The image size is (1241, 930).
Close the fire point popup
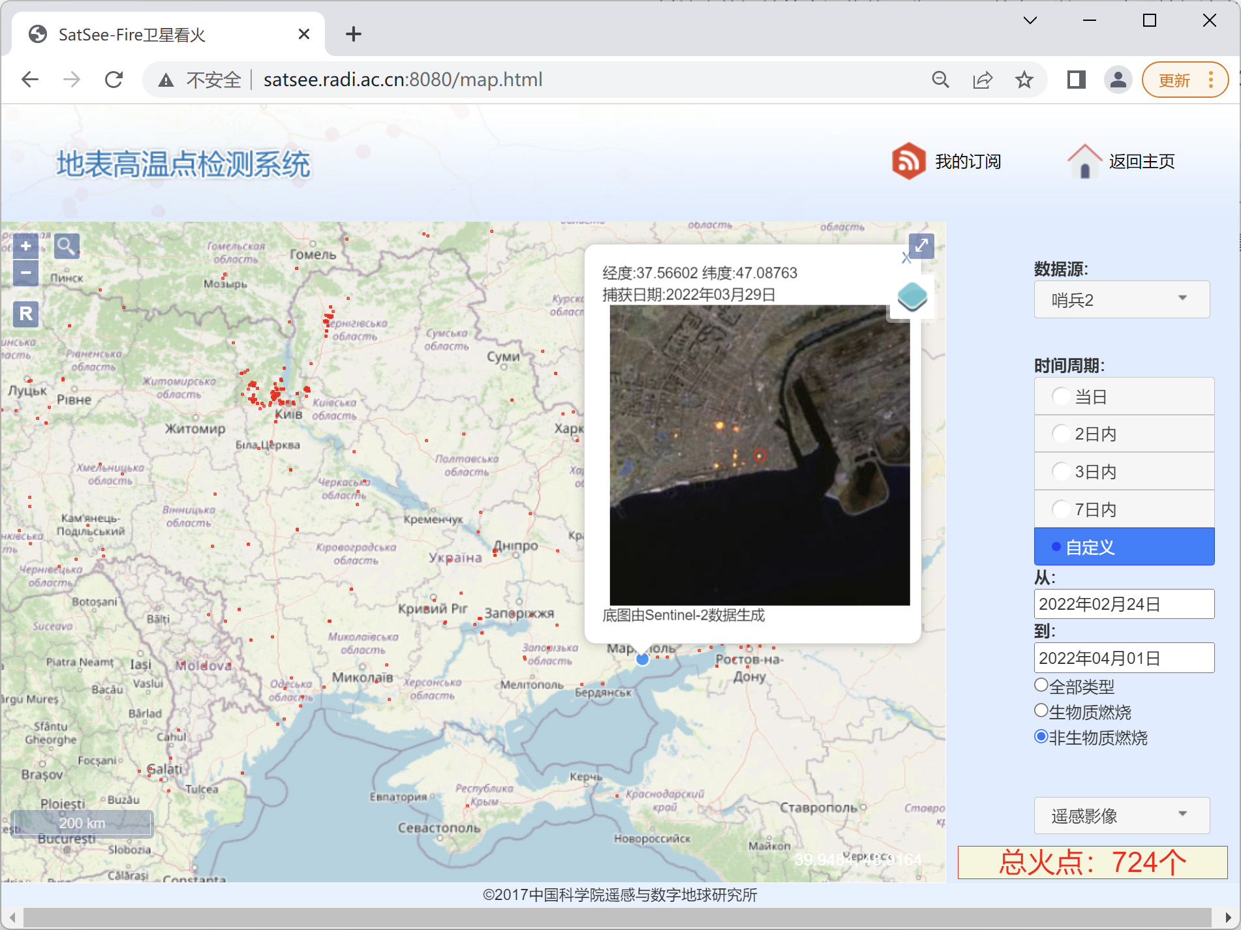pos(906,258)
